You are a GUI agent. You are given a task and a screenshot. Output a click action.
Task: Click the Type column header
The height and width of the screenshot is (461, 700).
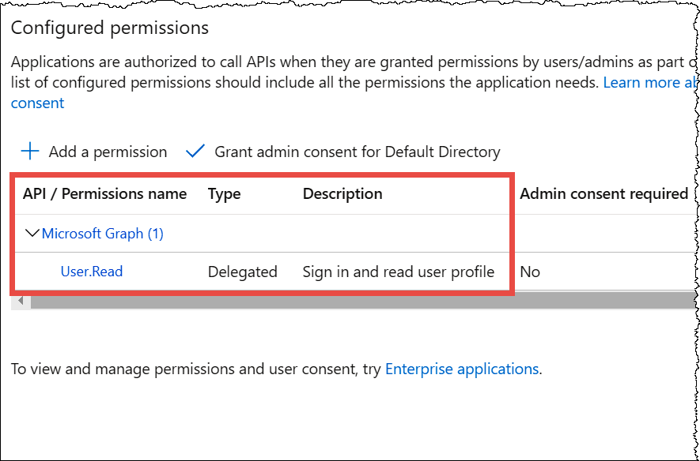(224, 193)
